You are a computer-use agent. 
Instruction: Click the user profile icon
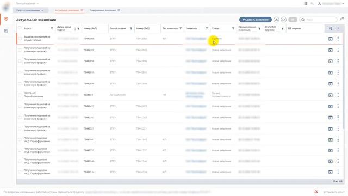pyautogui.click(x=319, y=4)
